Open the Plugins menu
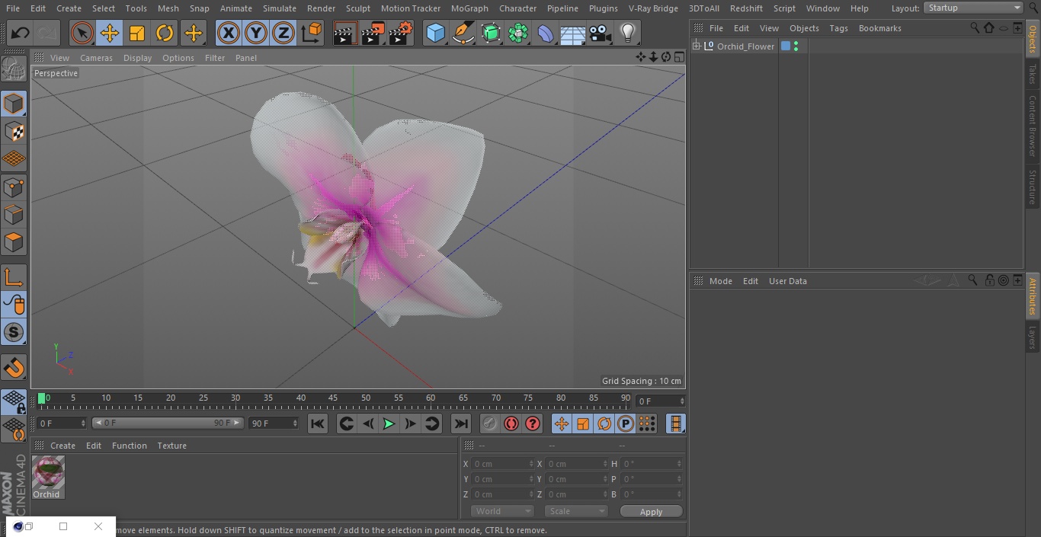Screen dimensions: 1041x537 [604, 8]
